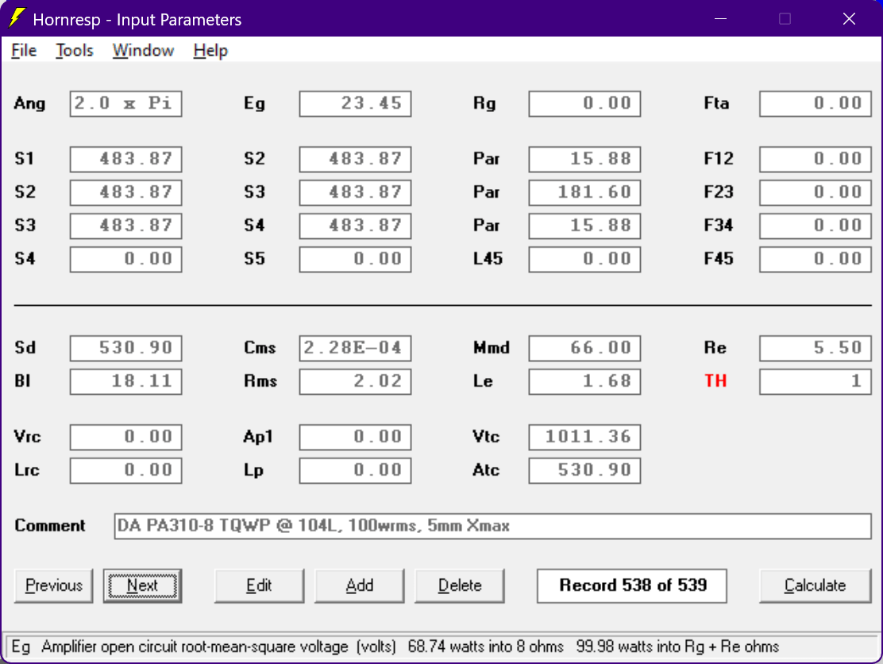Click the first Par field showing 15.88
The image size is (883, 664).
point(584,159)
